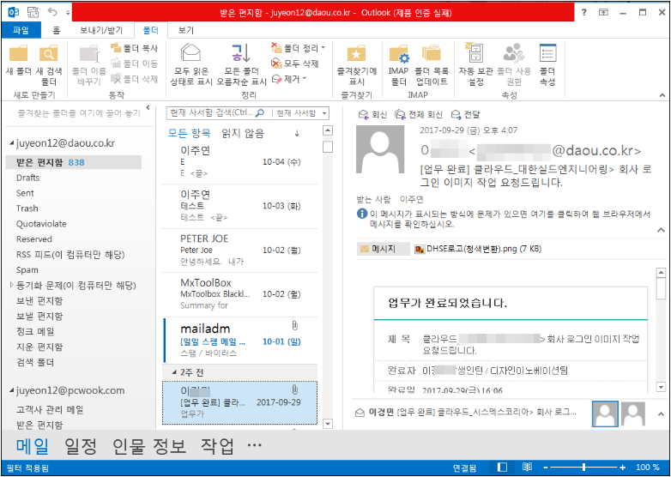Image resolution: width=671 pixels, height=477 pixels.
Task: Click 폴더 사용 권한 permissions icon
Action: point(514,65)
